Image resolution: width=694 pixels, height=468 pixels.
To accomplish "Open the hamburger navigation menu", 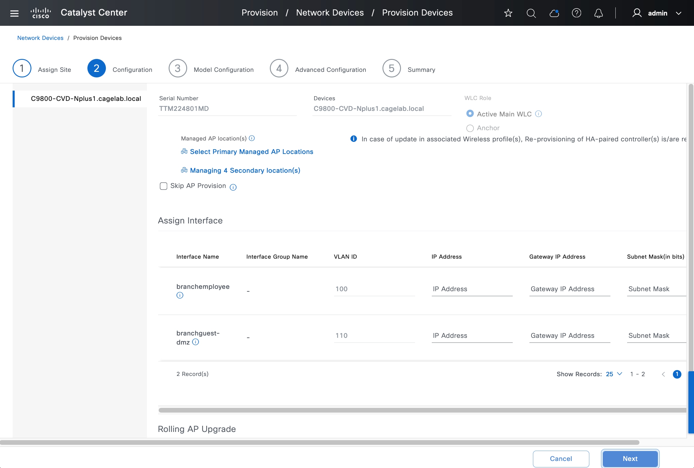I will coord(14,13).
